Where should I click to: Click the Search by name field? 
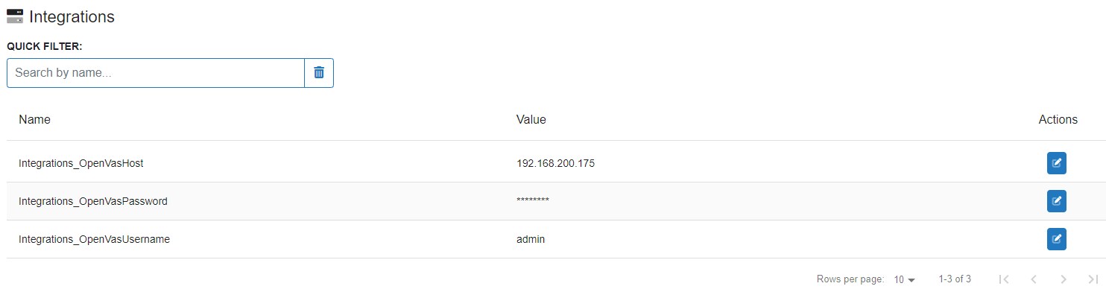[156, 73]
